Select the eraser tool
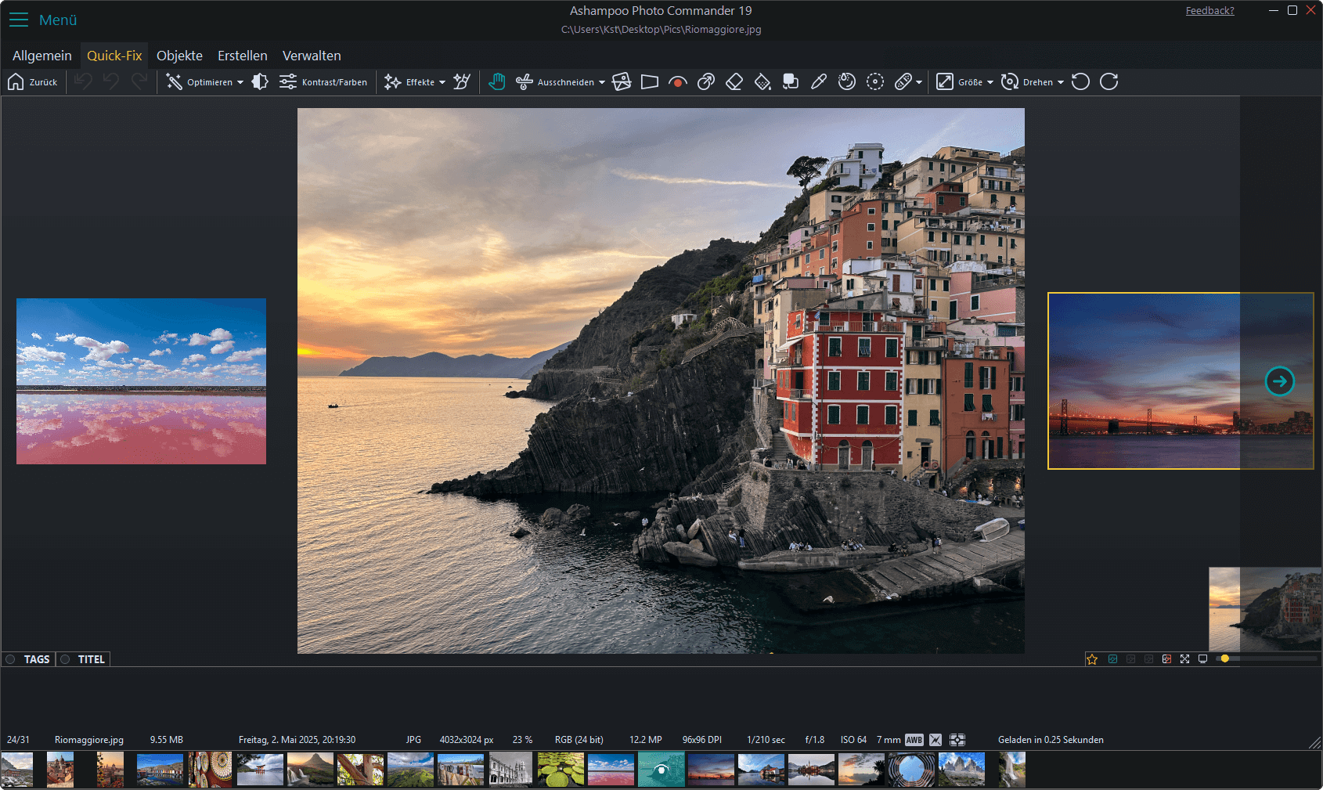Image resolution: width=1323 pixels, height=790 pixels. click(734, 81)
